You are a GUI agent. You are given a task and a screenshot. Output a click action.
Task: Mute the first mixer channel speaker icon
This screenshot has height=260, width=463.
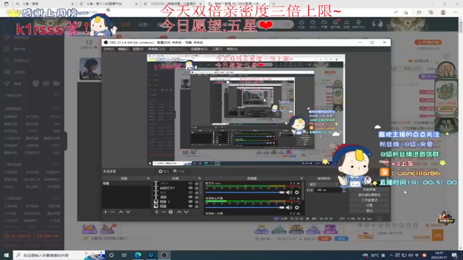pos(289,192)
